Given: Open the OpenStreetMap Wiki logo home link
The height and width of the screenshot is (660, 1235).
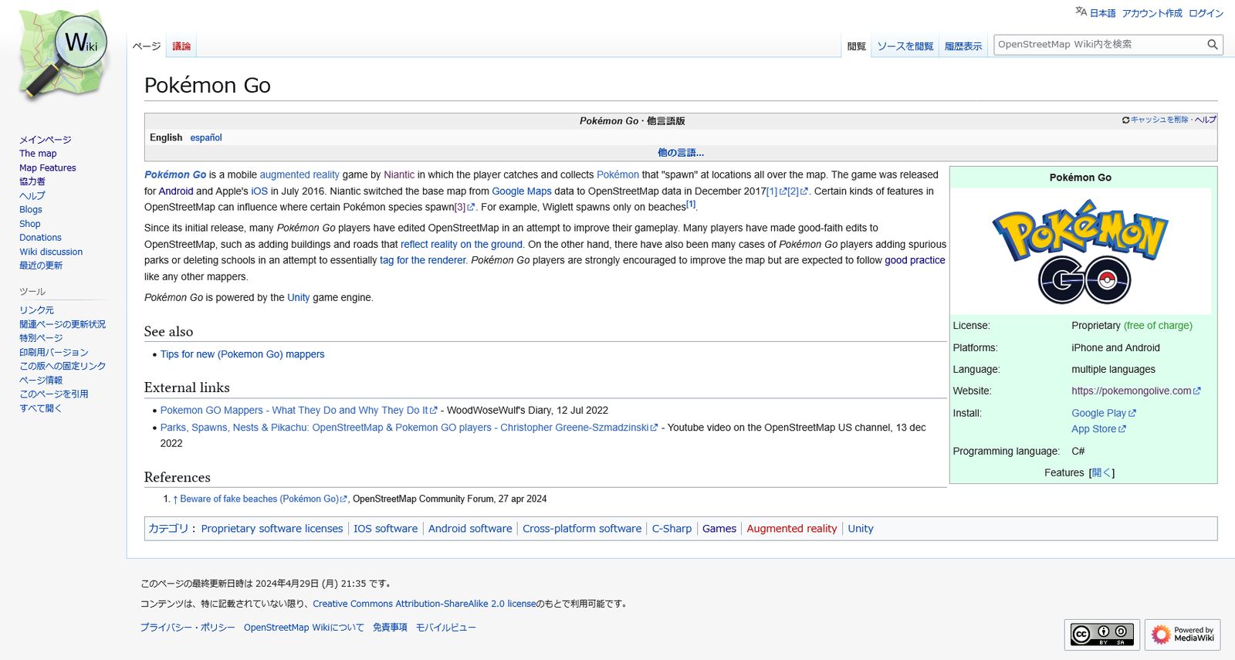Looking at the screenshot, I should [63, 56].
